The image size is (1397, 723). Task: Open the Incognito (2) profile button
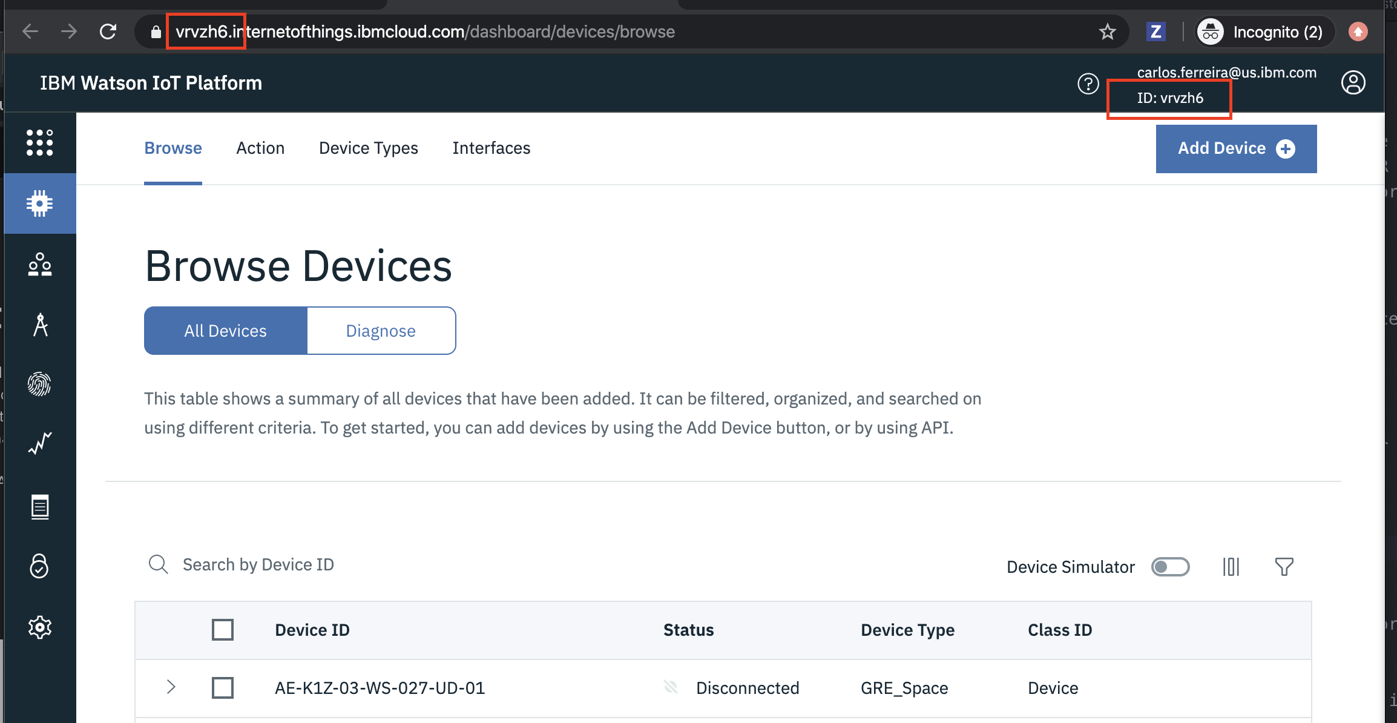[x=1264, y=31]
